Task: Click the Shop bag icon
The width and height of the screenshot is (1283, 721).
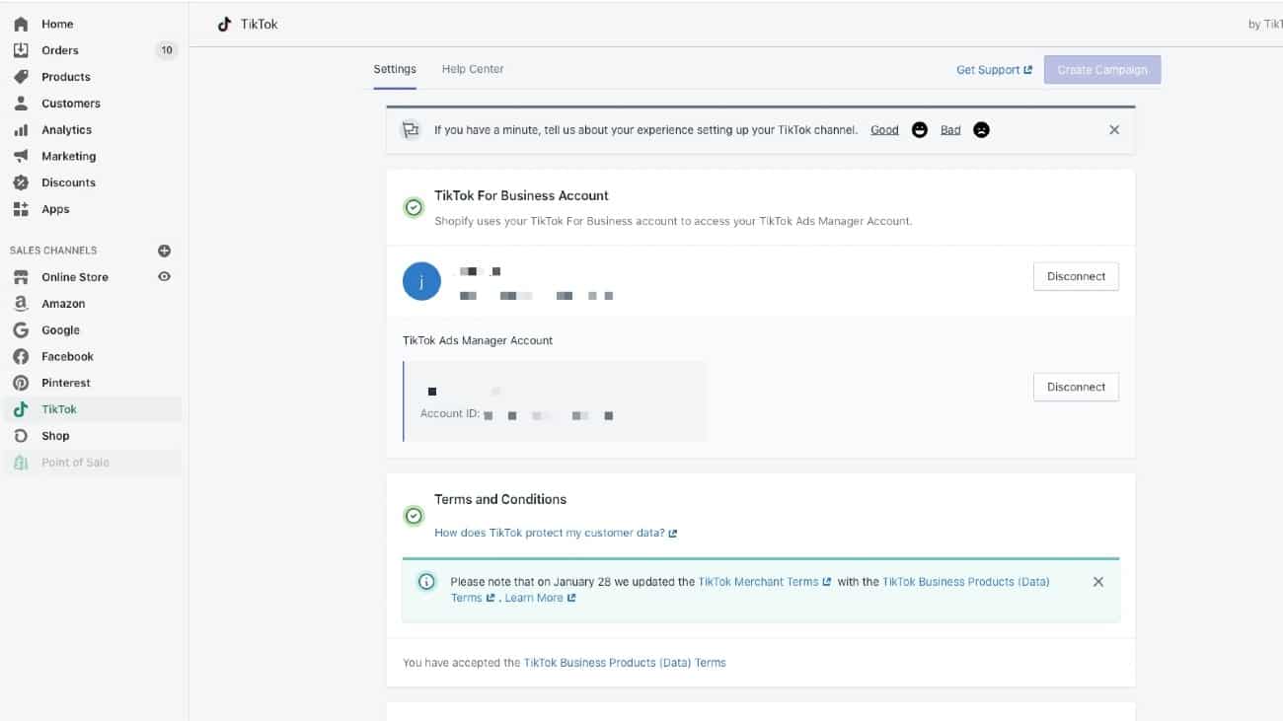Action: point(21,436)
